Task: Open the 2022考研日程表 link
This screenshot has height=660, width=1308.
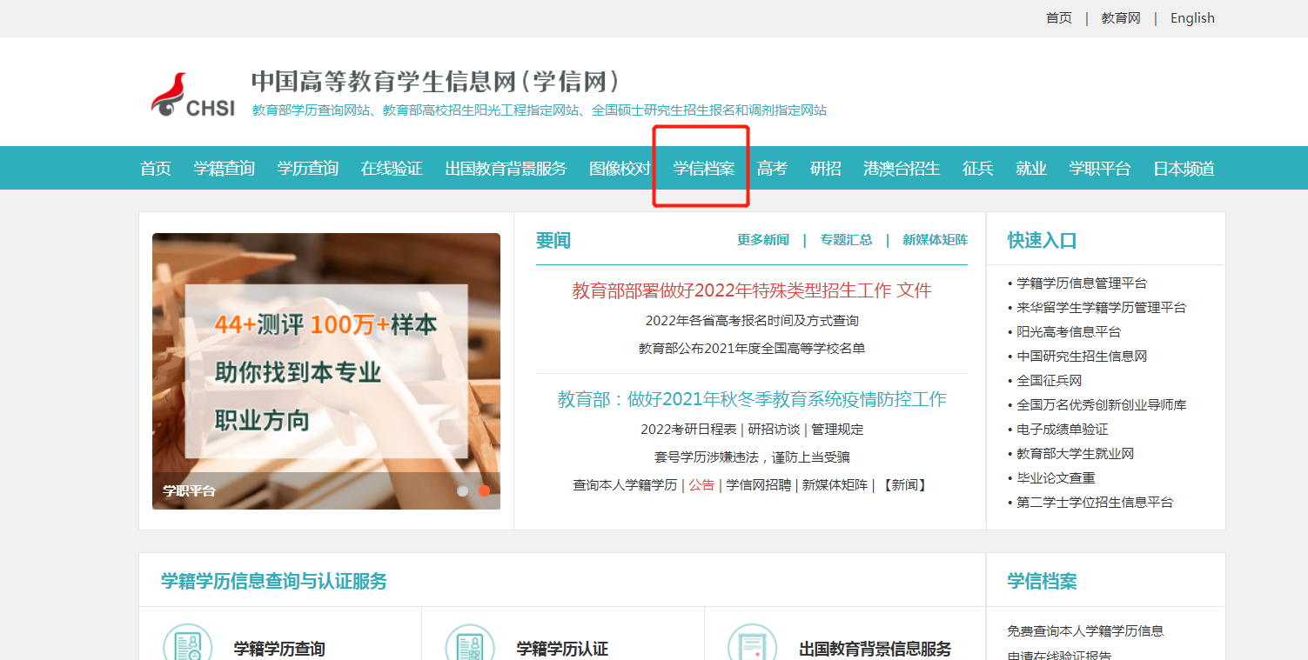Action: pos(688,430)
